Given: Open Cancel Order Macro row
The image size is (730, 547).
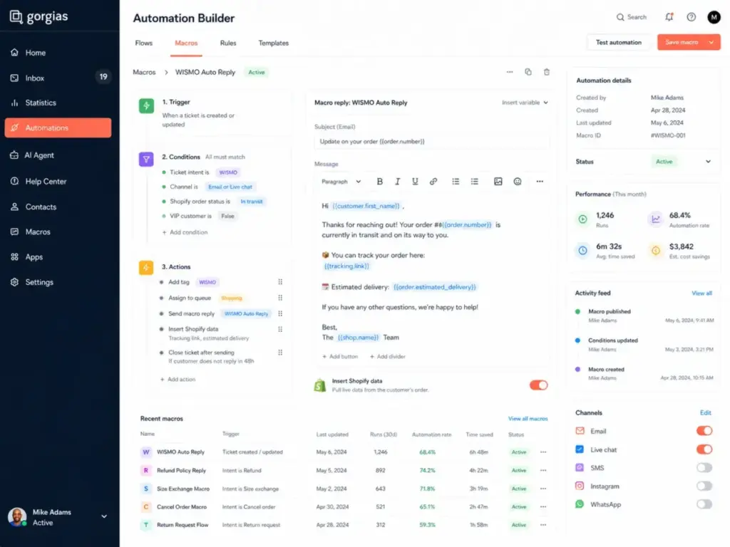Looking at the screenshot, I should pyautogui.click(x=344, y=507).
